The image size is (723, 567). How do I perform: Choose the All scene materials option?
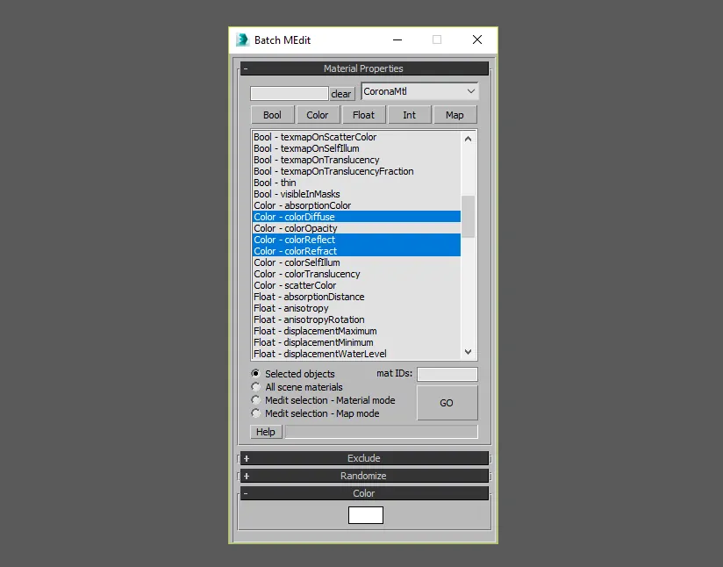tap(256, 386)
